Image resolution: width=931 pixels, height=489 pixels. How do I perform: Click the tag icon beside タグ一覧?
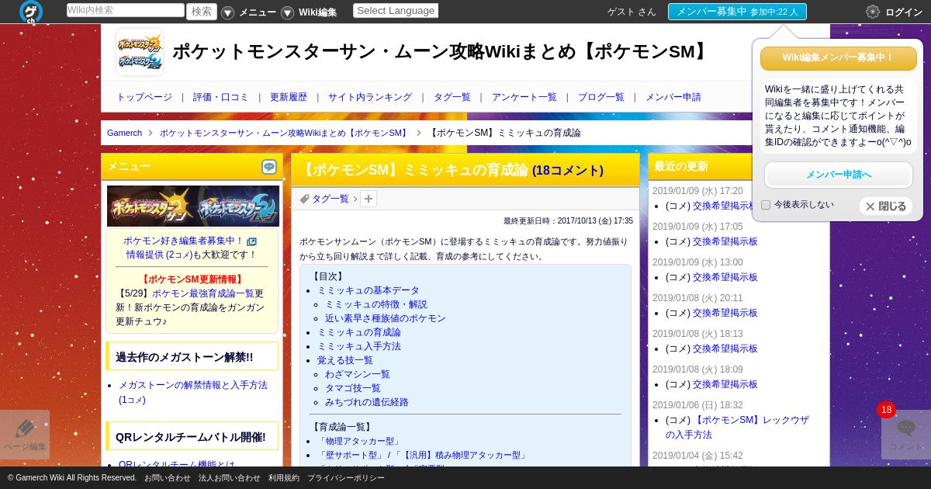[x=305, y=199]
